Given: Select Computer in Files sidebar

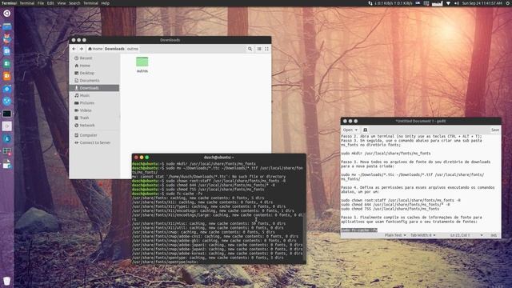Looking at the screenshot, I should point(94,135).
